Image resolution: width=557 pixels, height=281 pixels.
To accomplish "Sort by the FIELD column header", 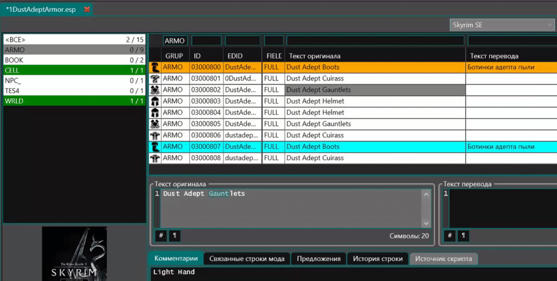I will click(x=273, y=56).
